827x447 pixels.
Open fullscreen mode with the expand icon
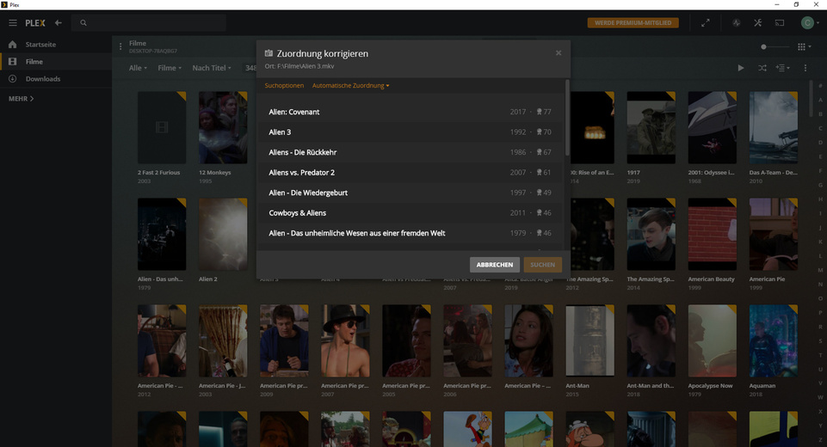[x=705, y=22]
